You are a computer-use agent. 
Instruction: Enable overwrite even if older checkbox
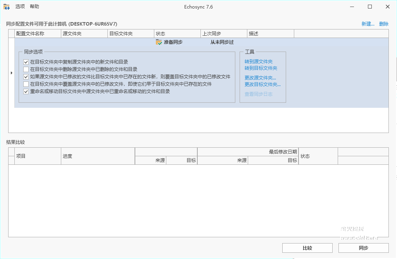tap(26, 84)
